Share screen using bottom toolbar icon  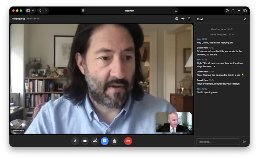click(114, 141)
